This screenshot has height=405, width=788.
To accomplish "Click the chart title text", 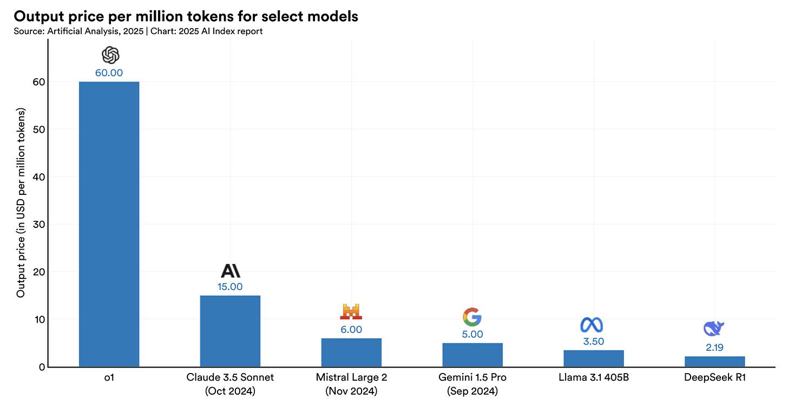I will click(x=186, y=16).
